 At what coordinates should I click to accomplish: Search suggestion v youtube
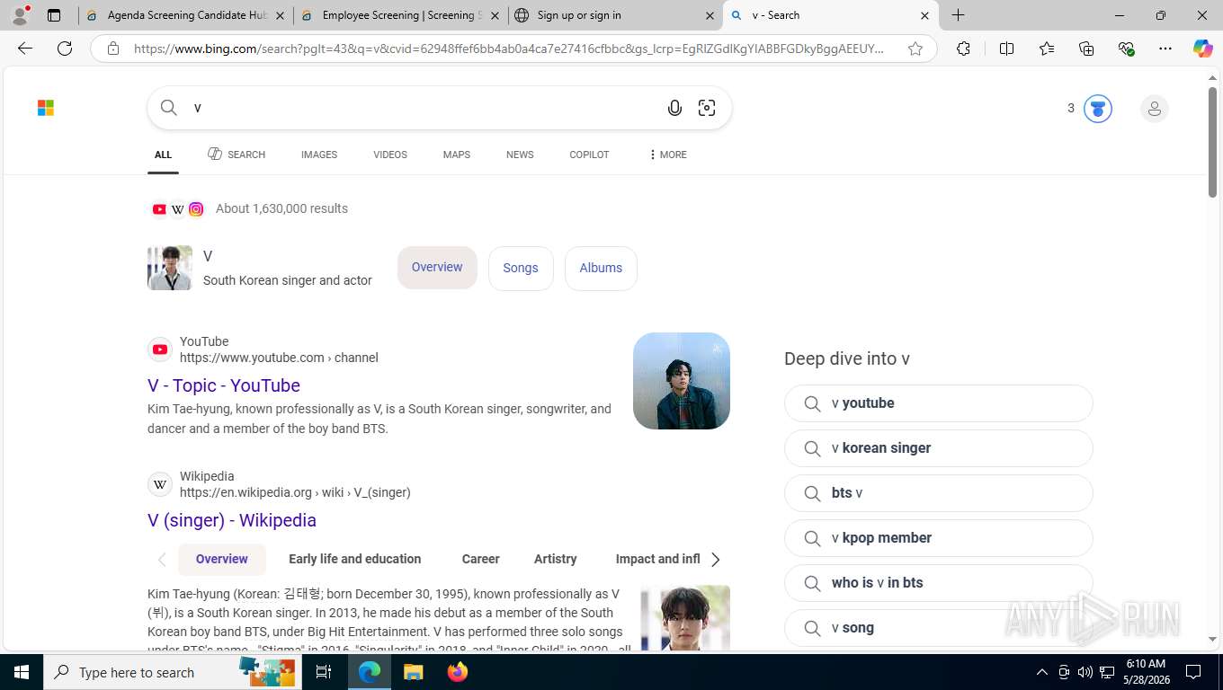(939, 403)
